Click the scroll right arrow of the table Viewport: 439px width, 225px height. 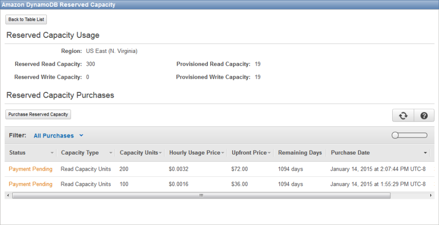pyautogui.click(x=431, y=195)
